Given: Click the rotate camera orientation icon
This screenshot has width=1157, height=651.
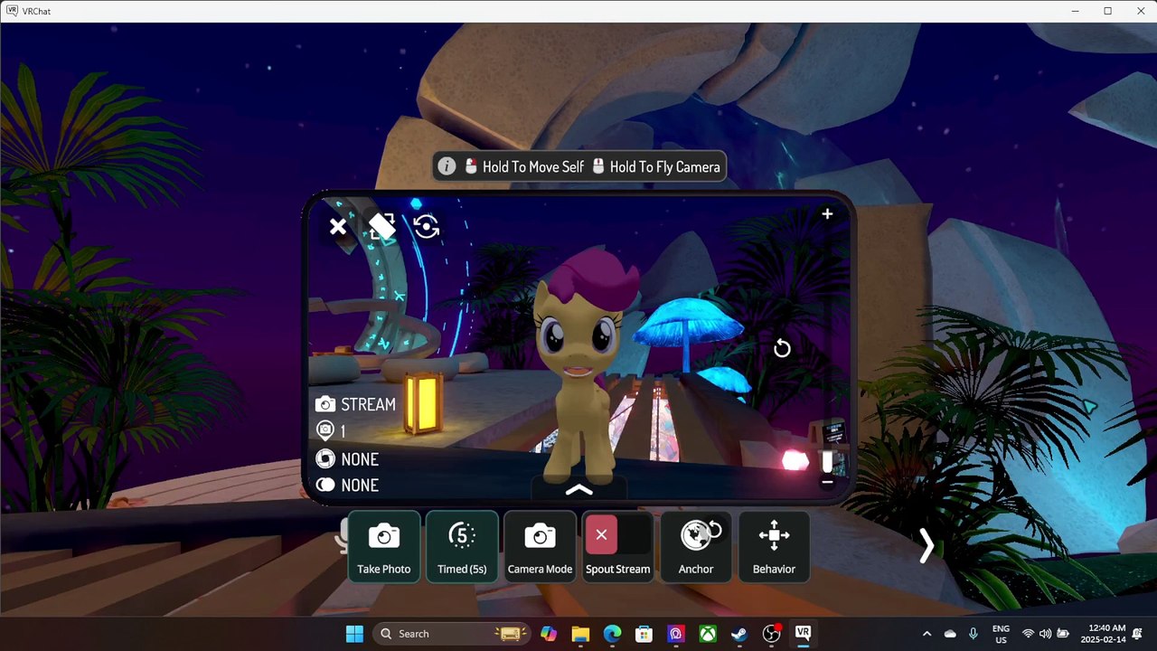Looking at the screenshot, I should pos(382,227).
